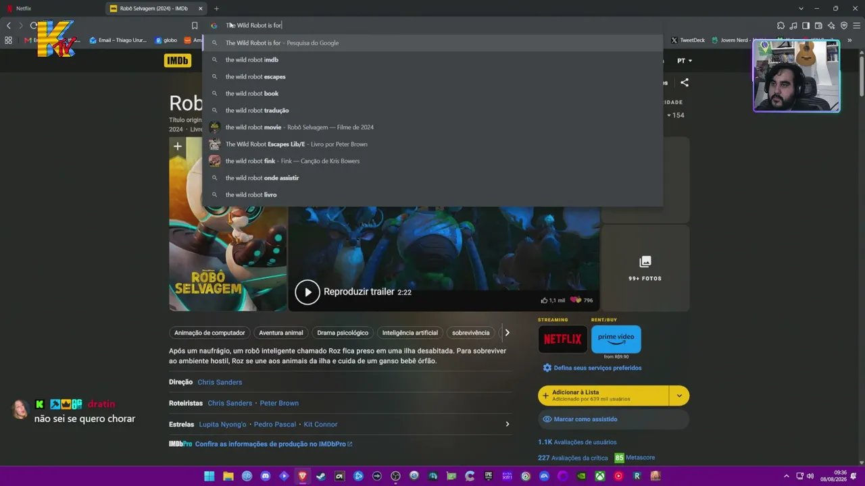The height and width of the screenshot is (486, 865).
Task: Open the share icon on the IMDb page
Action: click(x=685, y=82)
